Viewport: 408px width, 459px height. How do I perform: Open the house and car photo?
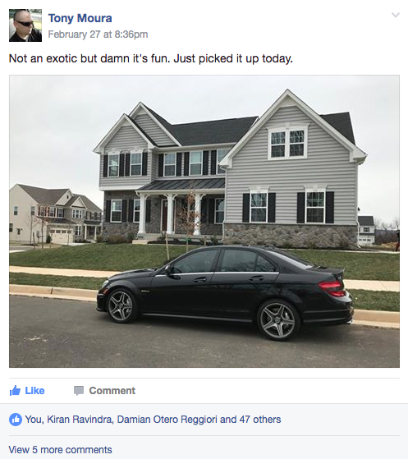[204, 222]
